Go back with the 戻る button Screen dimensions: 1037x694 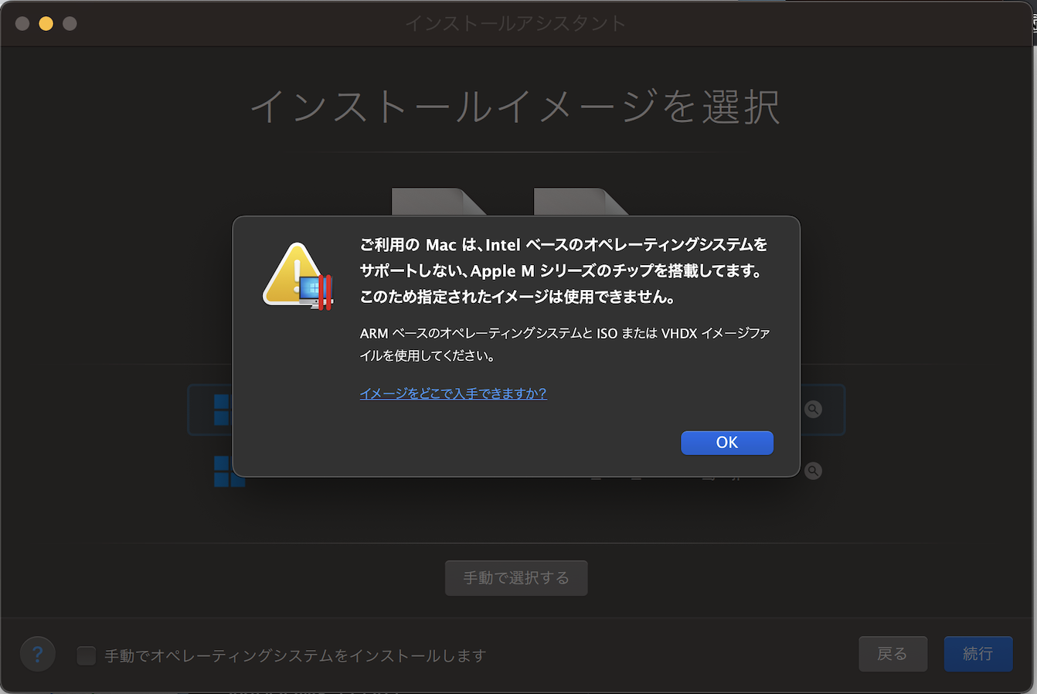pos(892,654)
